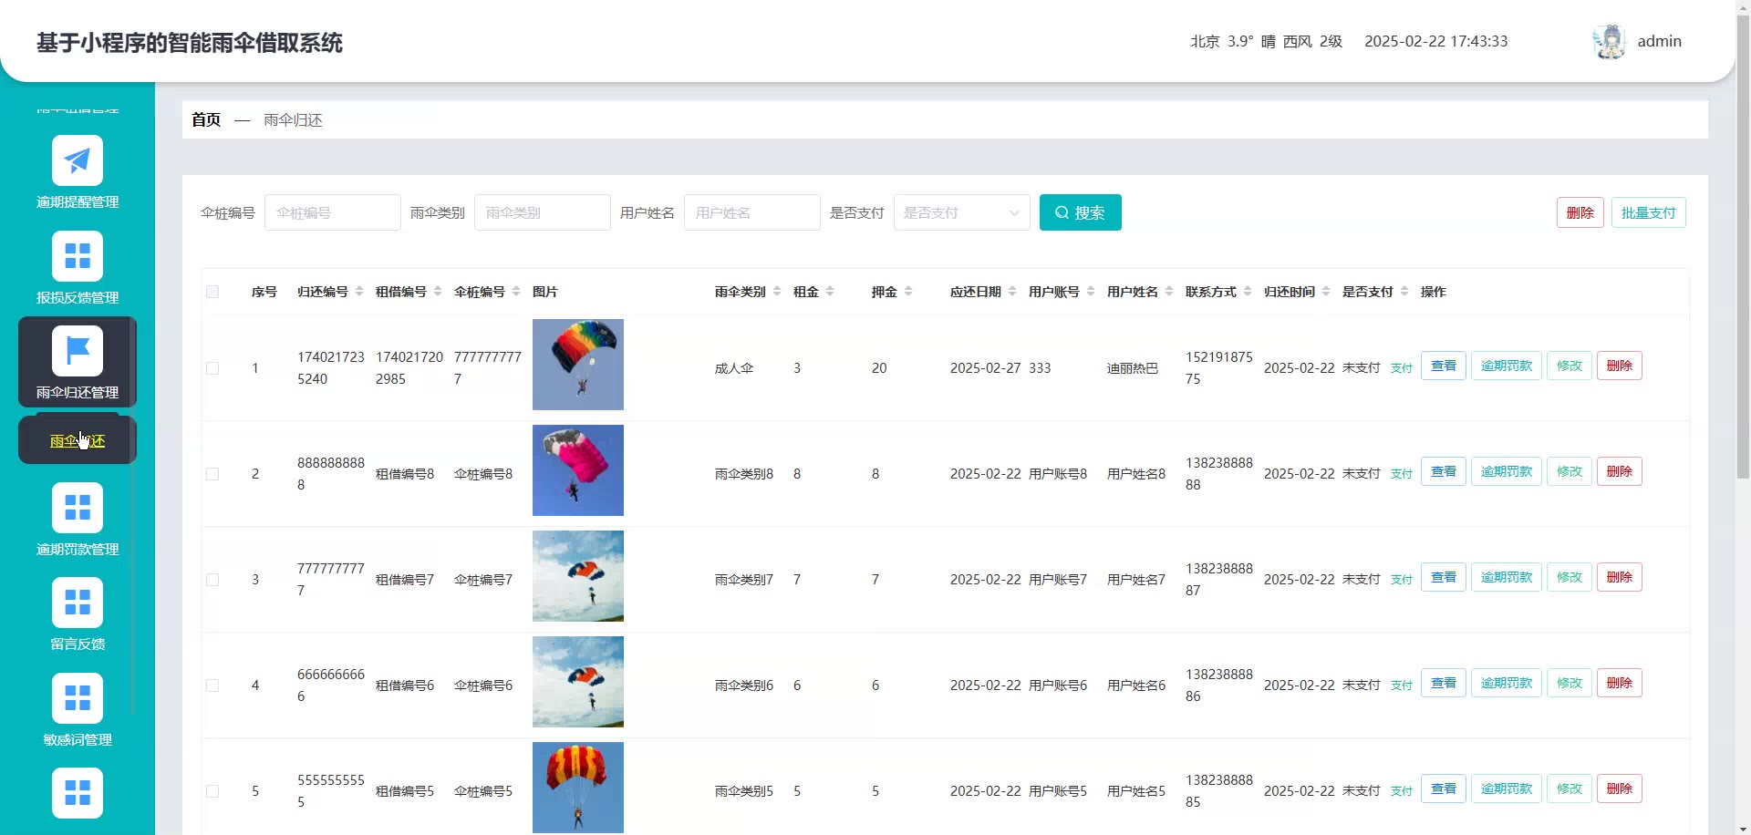The width and height of the screenshot is (1751, 835).
Task: Sort by 归还编号 column arrows
Action: tap(359, 292)
